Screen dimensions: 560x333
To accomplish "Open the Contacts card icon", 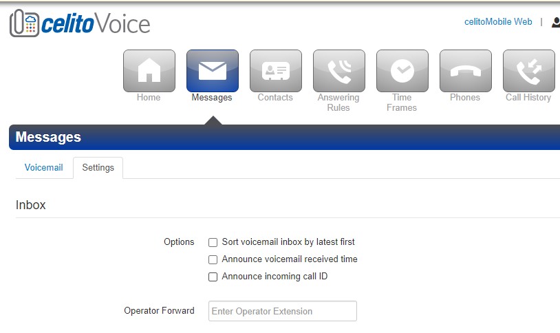I will (276, 71).
